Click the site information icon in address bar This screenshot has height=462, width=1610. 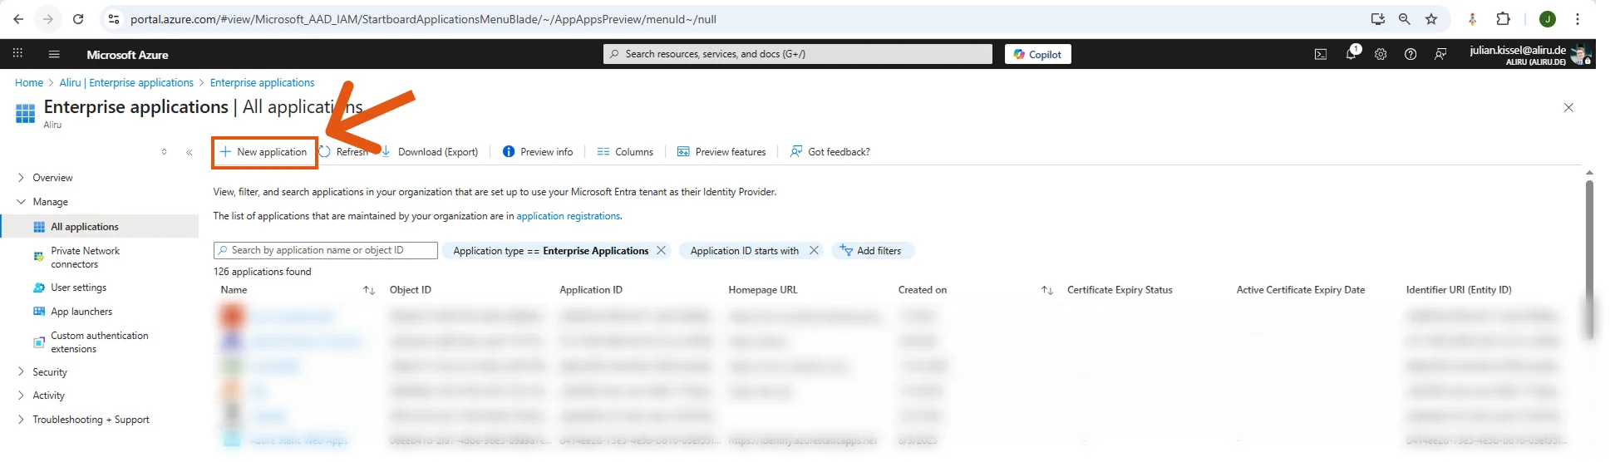click(114, 19)
